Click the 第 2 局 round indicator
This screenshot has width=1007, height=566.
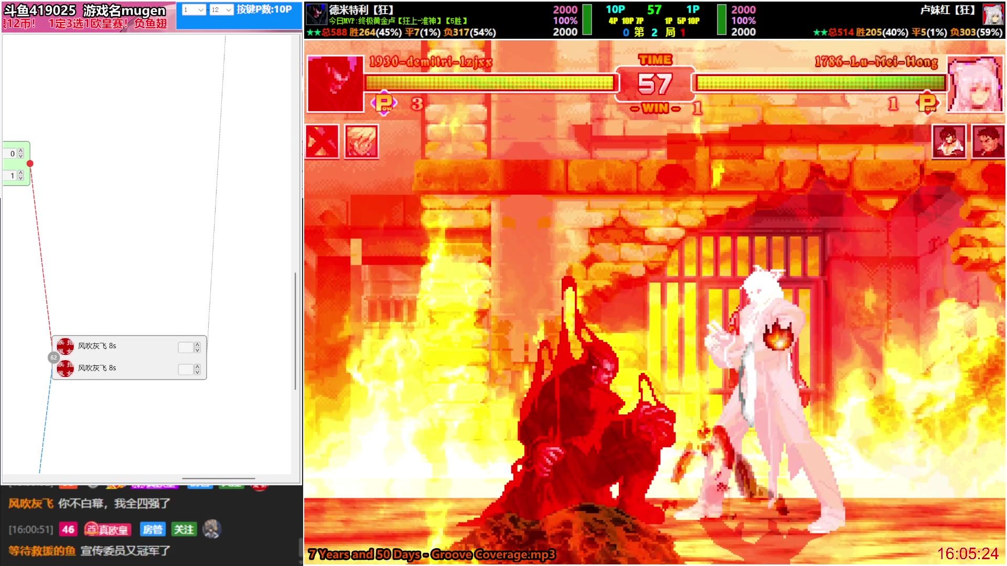(655, 32)
